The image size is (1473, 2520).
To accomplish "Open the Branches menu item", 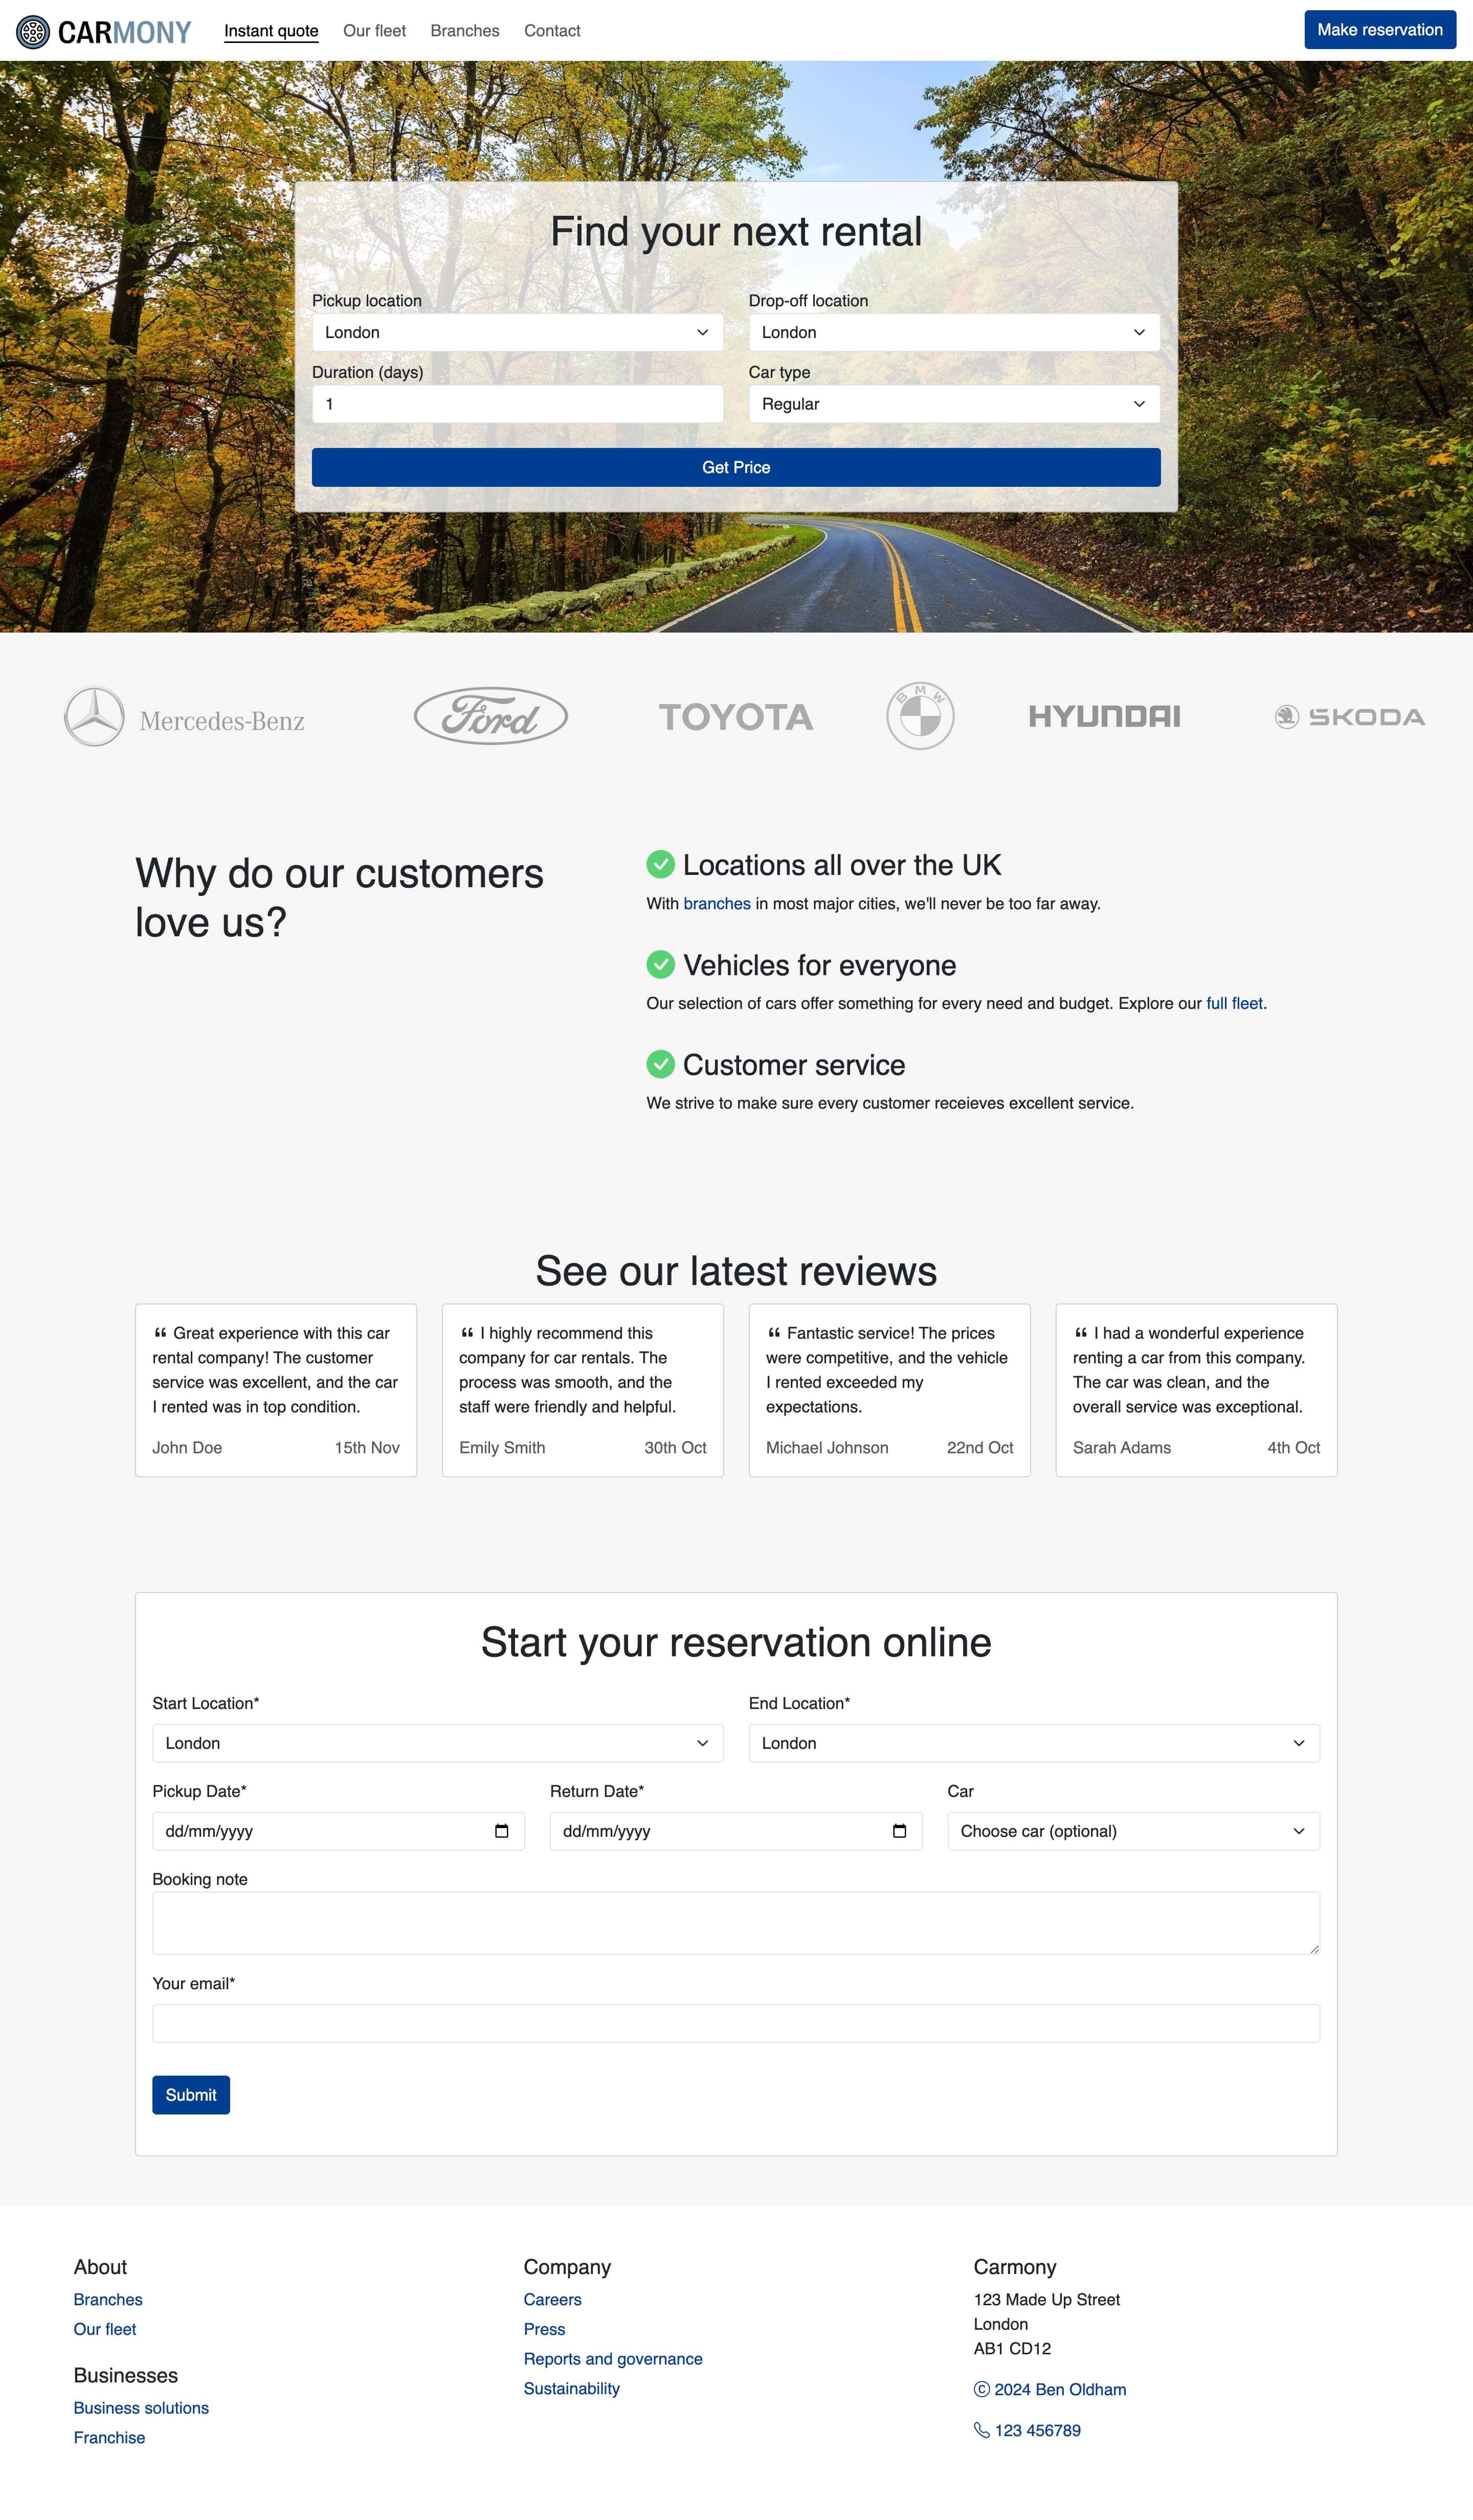I will pyautogui.click(x=463, y=30).
